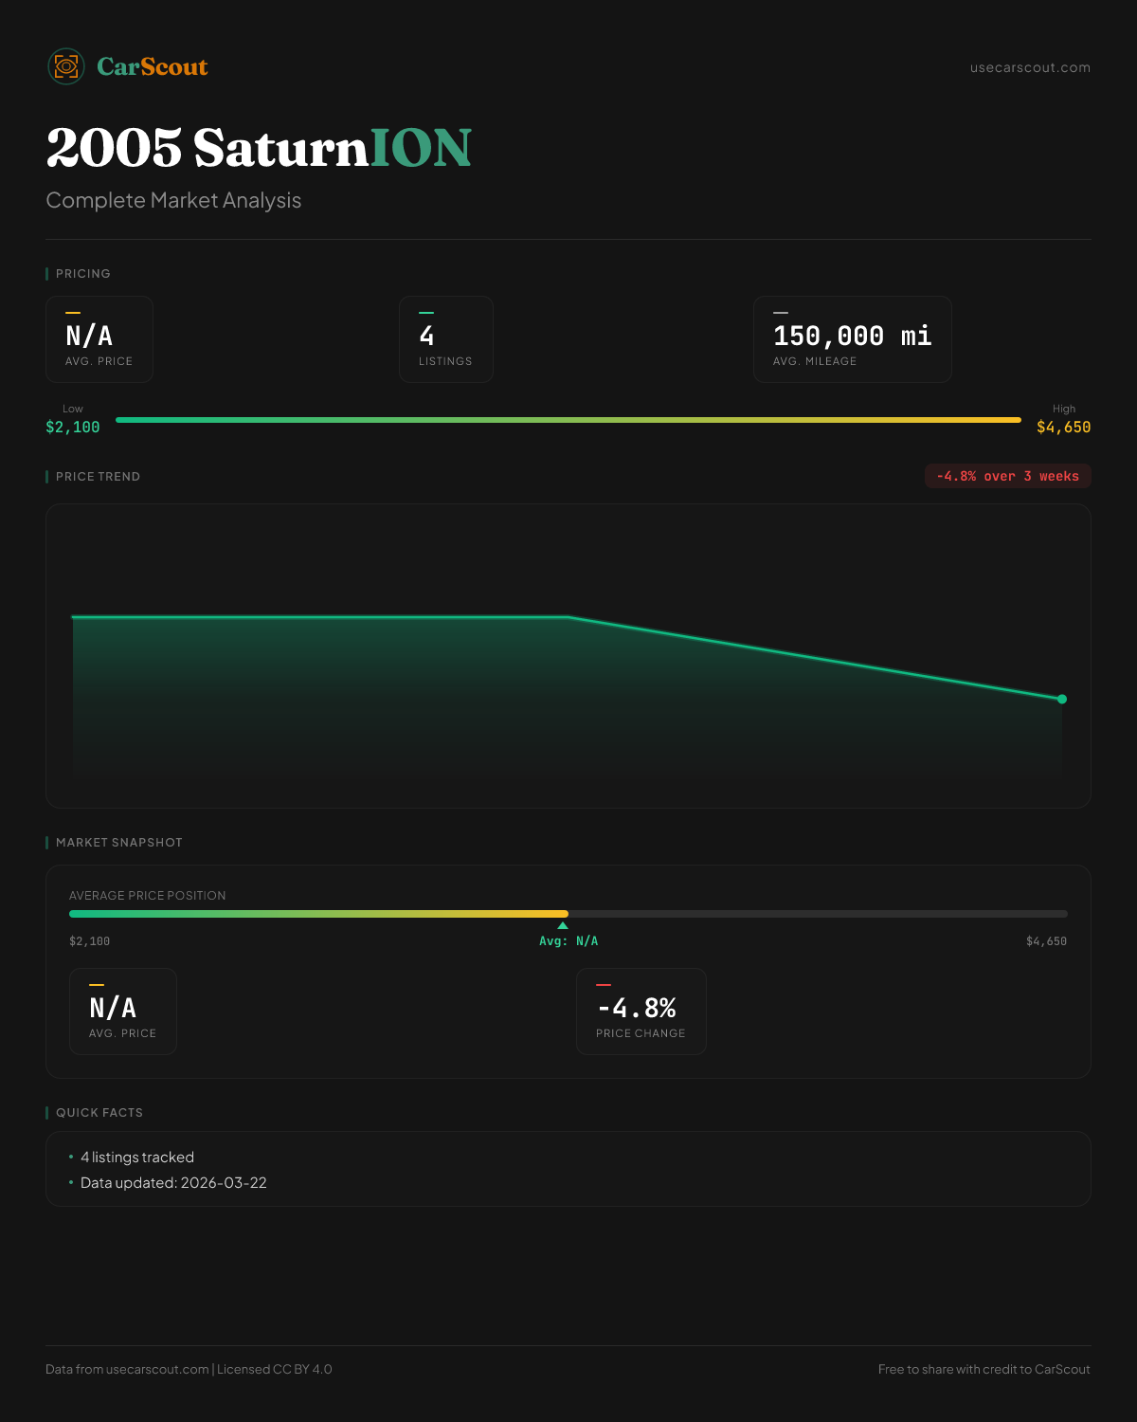Image resolution: width=1137 pixels, height=1422 pixels.
Task: Select the red -4.8% over 3 weeks badge
Action: click(x=1007, y=476)
